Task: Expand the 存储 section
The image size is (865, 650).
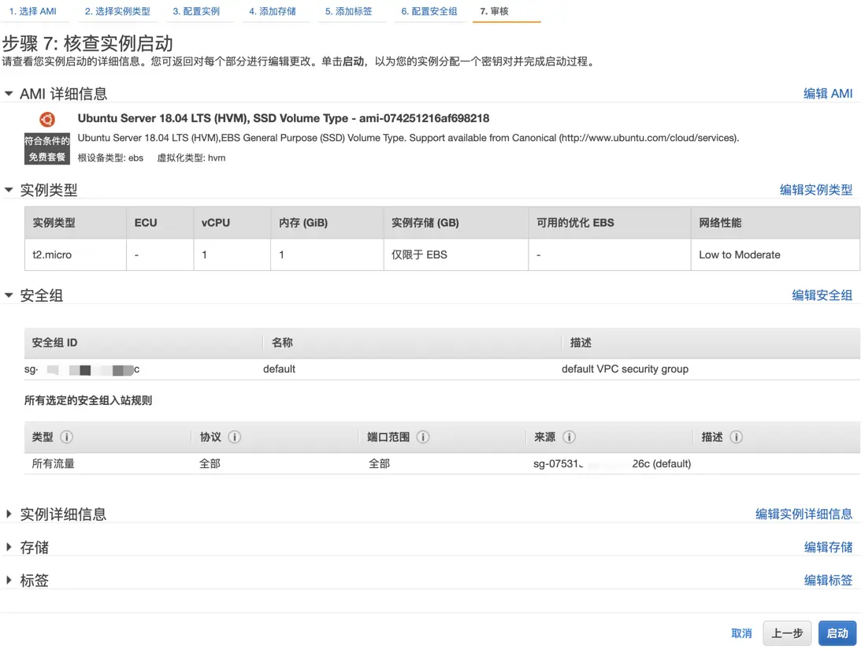Action: 9,547
